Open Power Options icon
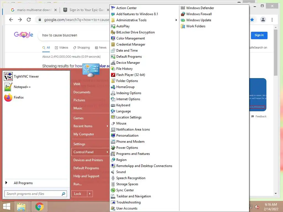Viewport: 283px width, 212px height. (x=113, y=148)
